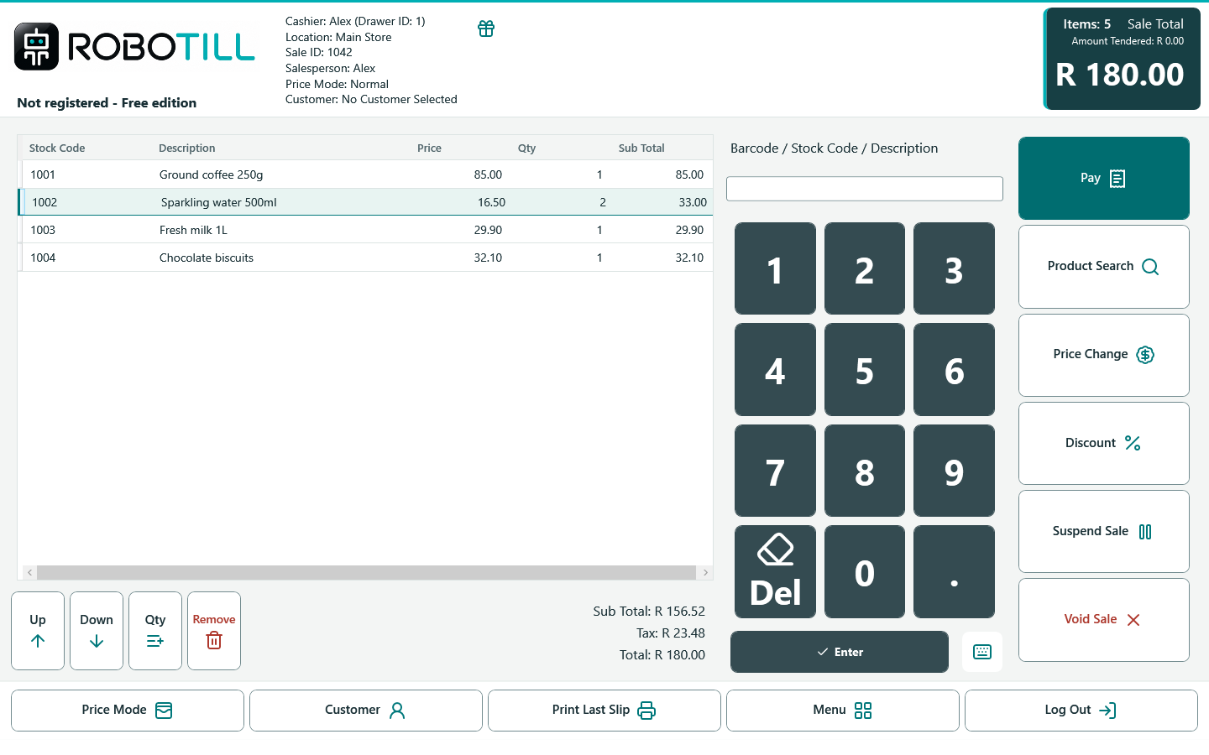Tap keypad digit 2
The image size is (1209, 755).
coord(865,268)
